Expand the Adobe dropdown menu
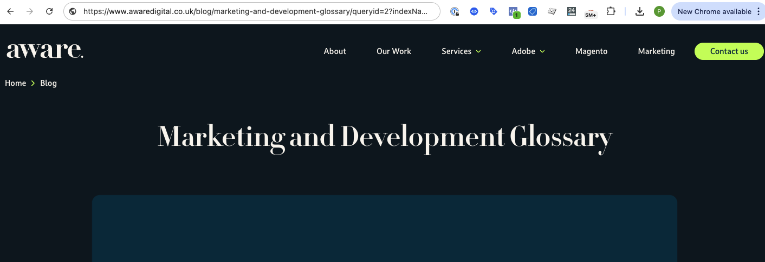The height and width of the screenshot is (262, 765). [x=528, y=51]
